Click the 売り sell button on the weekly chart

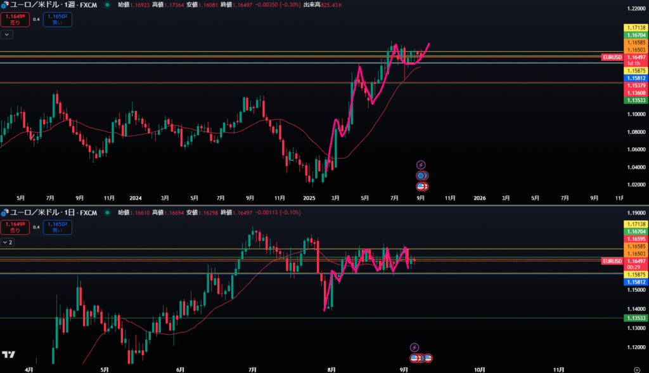point(15,20)
